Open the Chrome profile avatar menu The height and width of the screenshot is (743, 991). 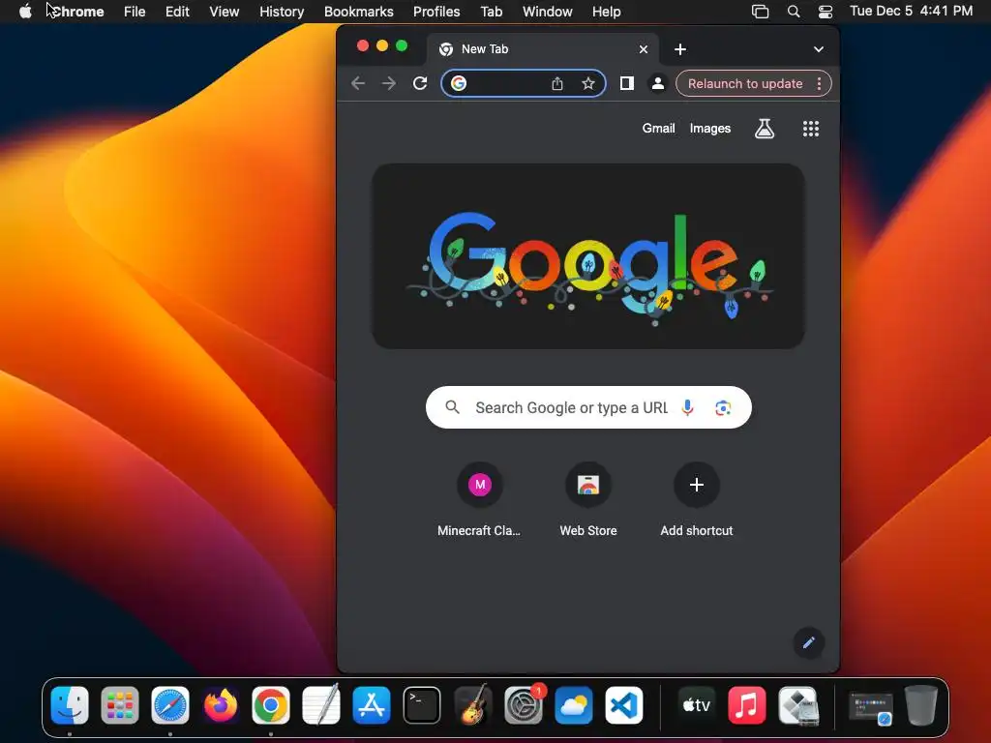[x=657, y=83]
